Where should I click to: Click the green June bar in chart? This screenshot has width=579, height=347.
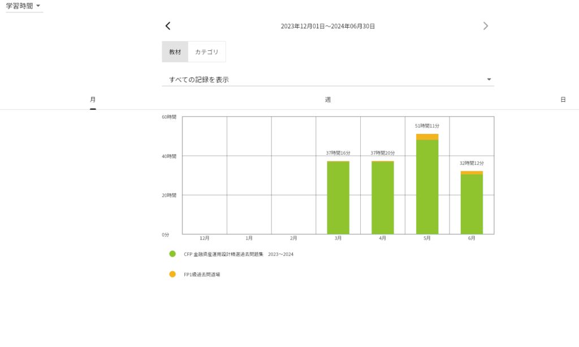(x=472, y=203)
